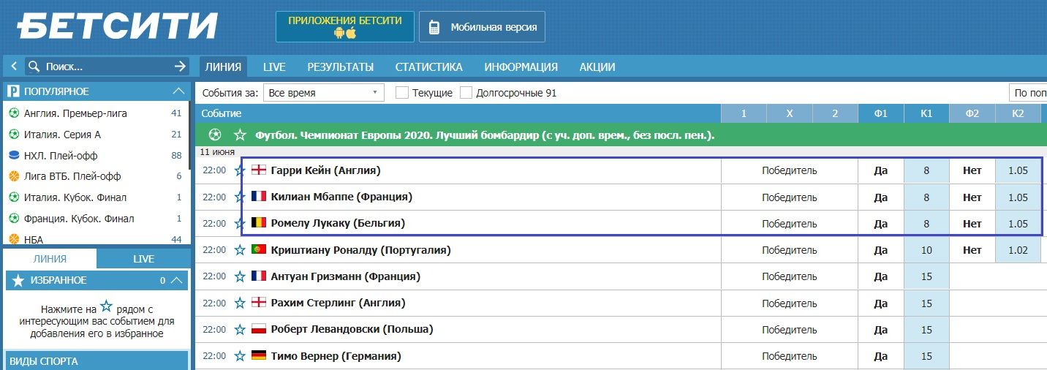Image resolution: width=1047 pixels, height=370 pixels.
Task: Open the СТАТИСТИКА menu item
Action: pyautogui.click(x=429, y=67)
